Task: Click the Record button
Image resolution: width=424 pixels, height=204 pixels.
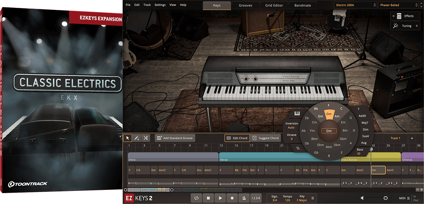Action: (232, 198)
